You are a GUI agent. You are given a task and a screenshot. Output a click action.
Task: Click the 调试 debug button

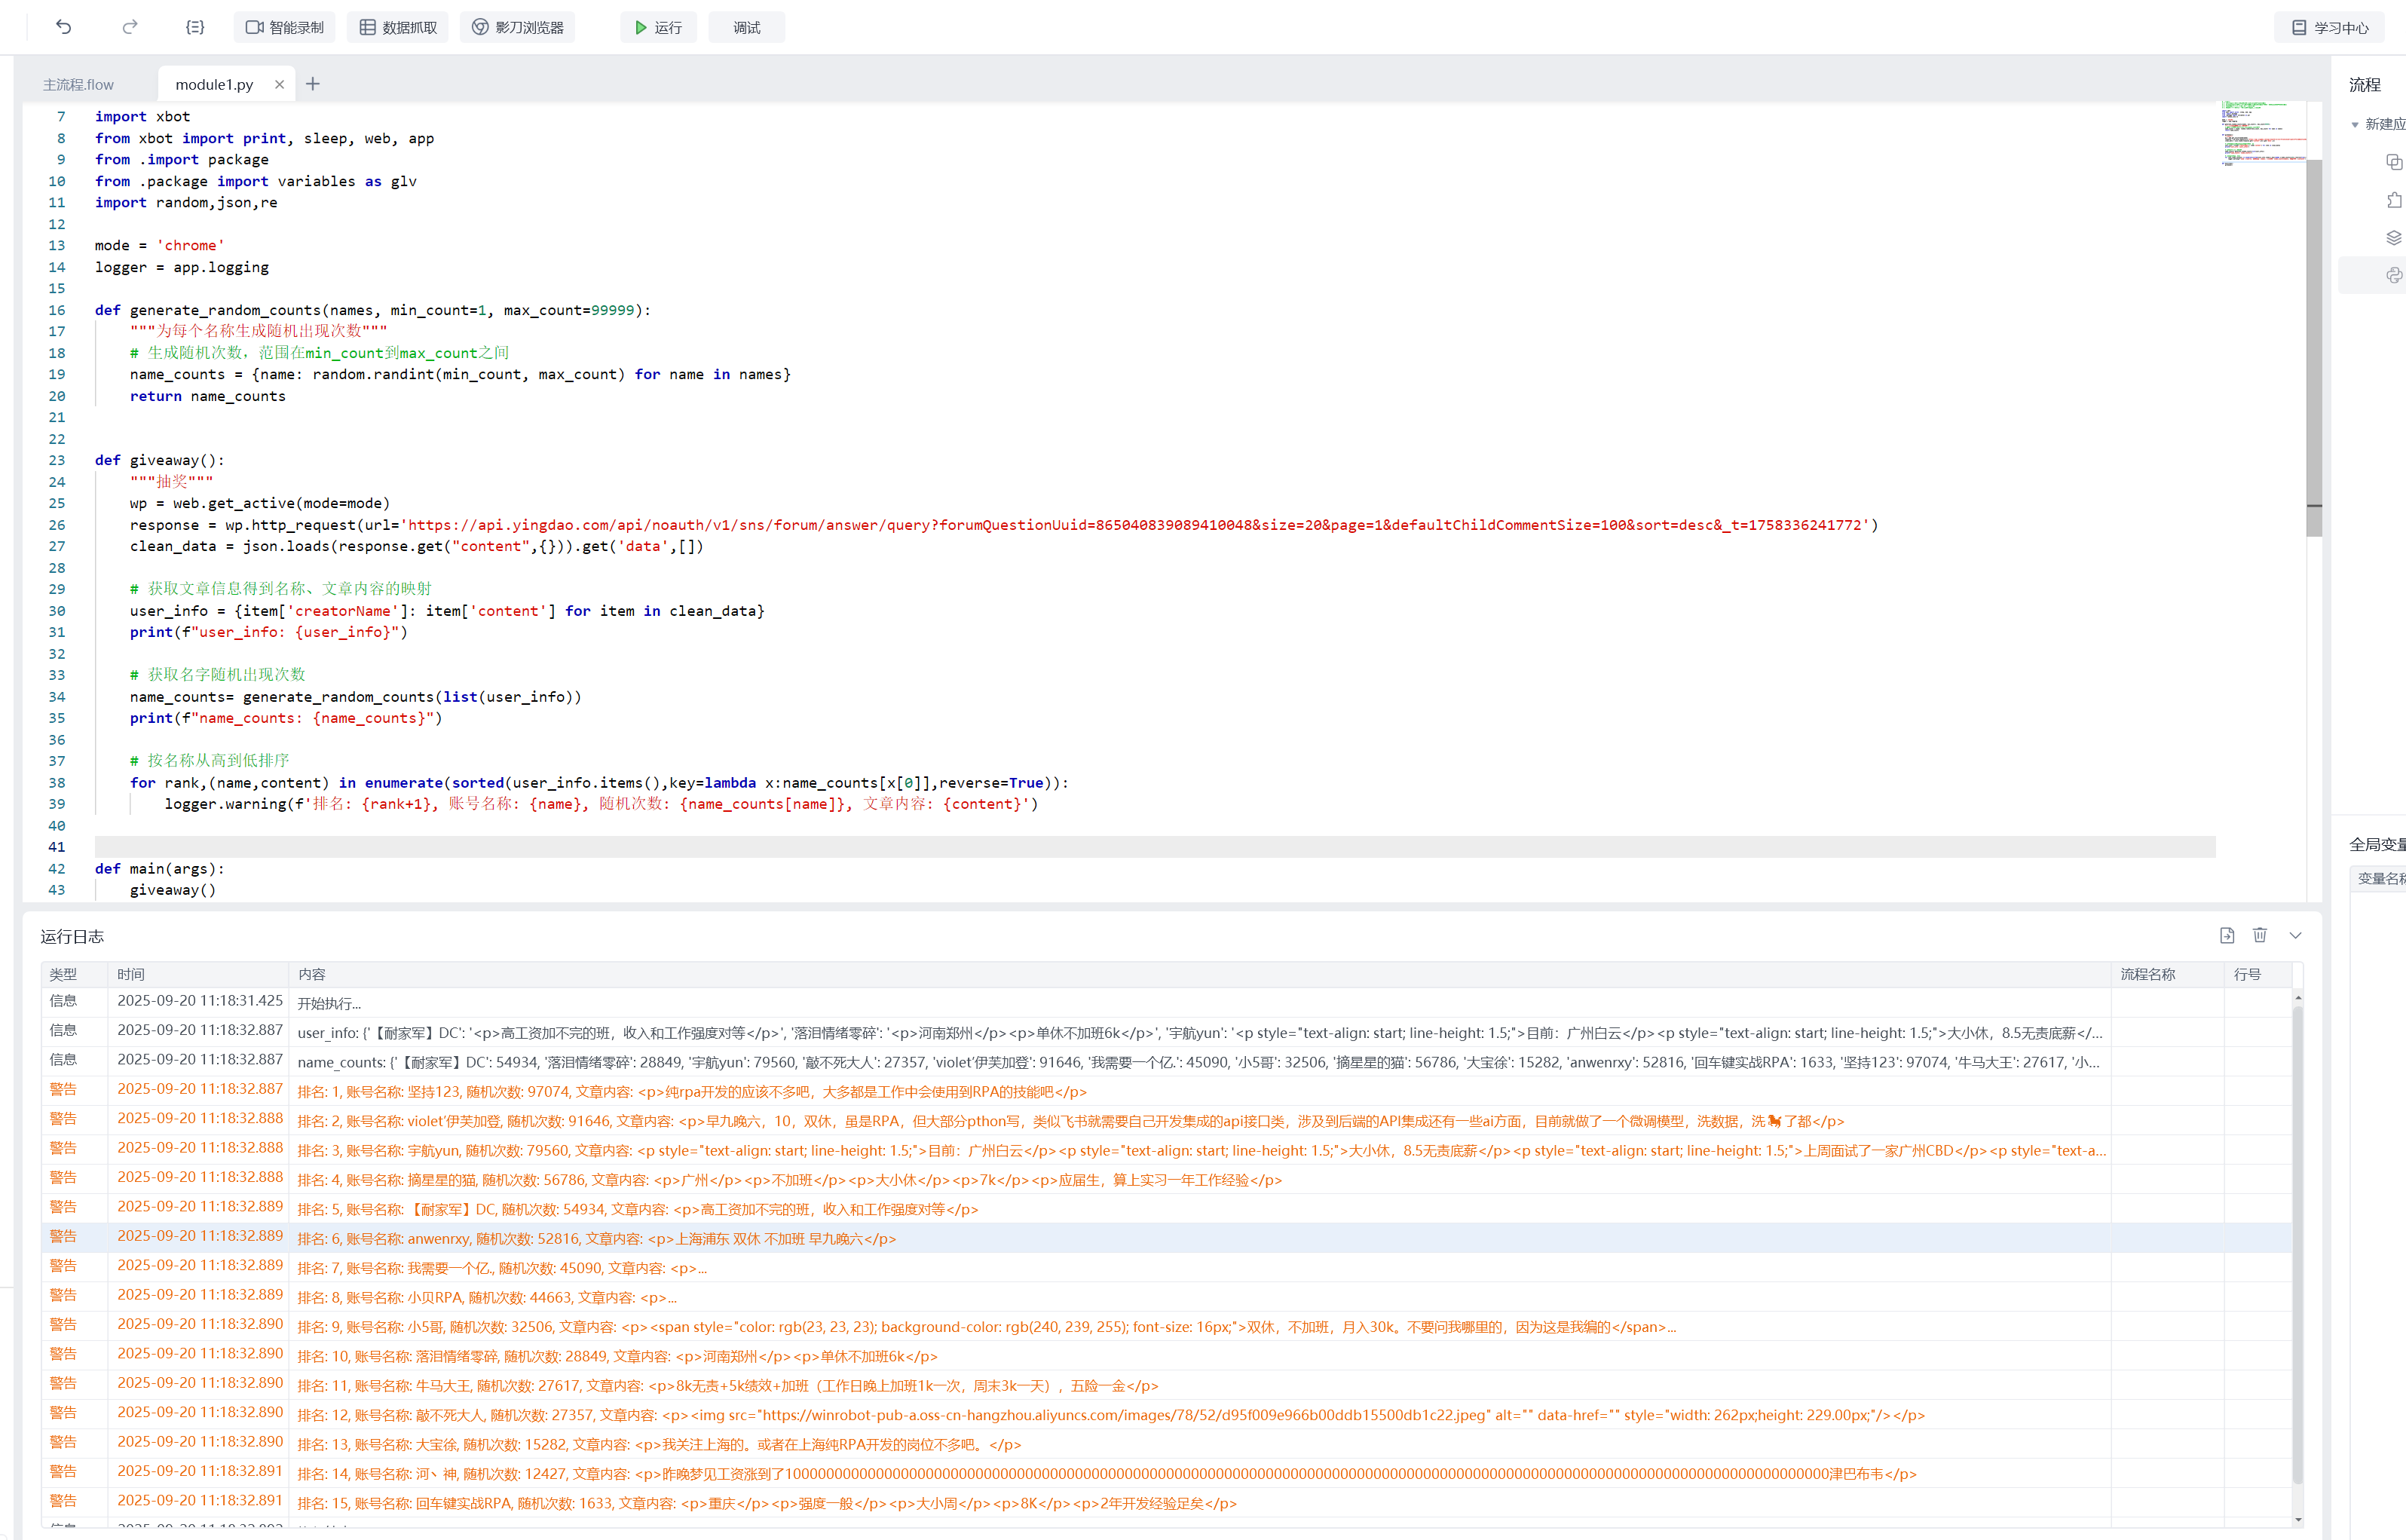[x=747, y=27]
